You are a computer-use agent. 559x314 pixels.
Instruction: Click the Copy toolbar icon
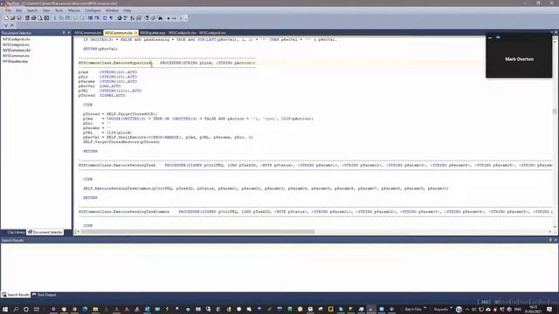pos(61,17)
